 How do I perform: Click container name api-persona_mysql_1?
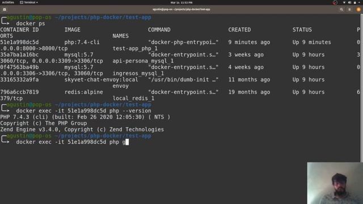[143, 61]
